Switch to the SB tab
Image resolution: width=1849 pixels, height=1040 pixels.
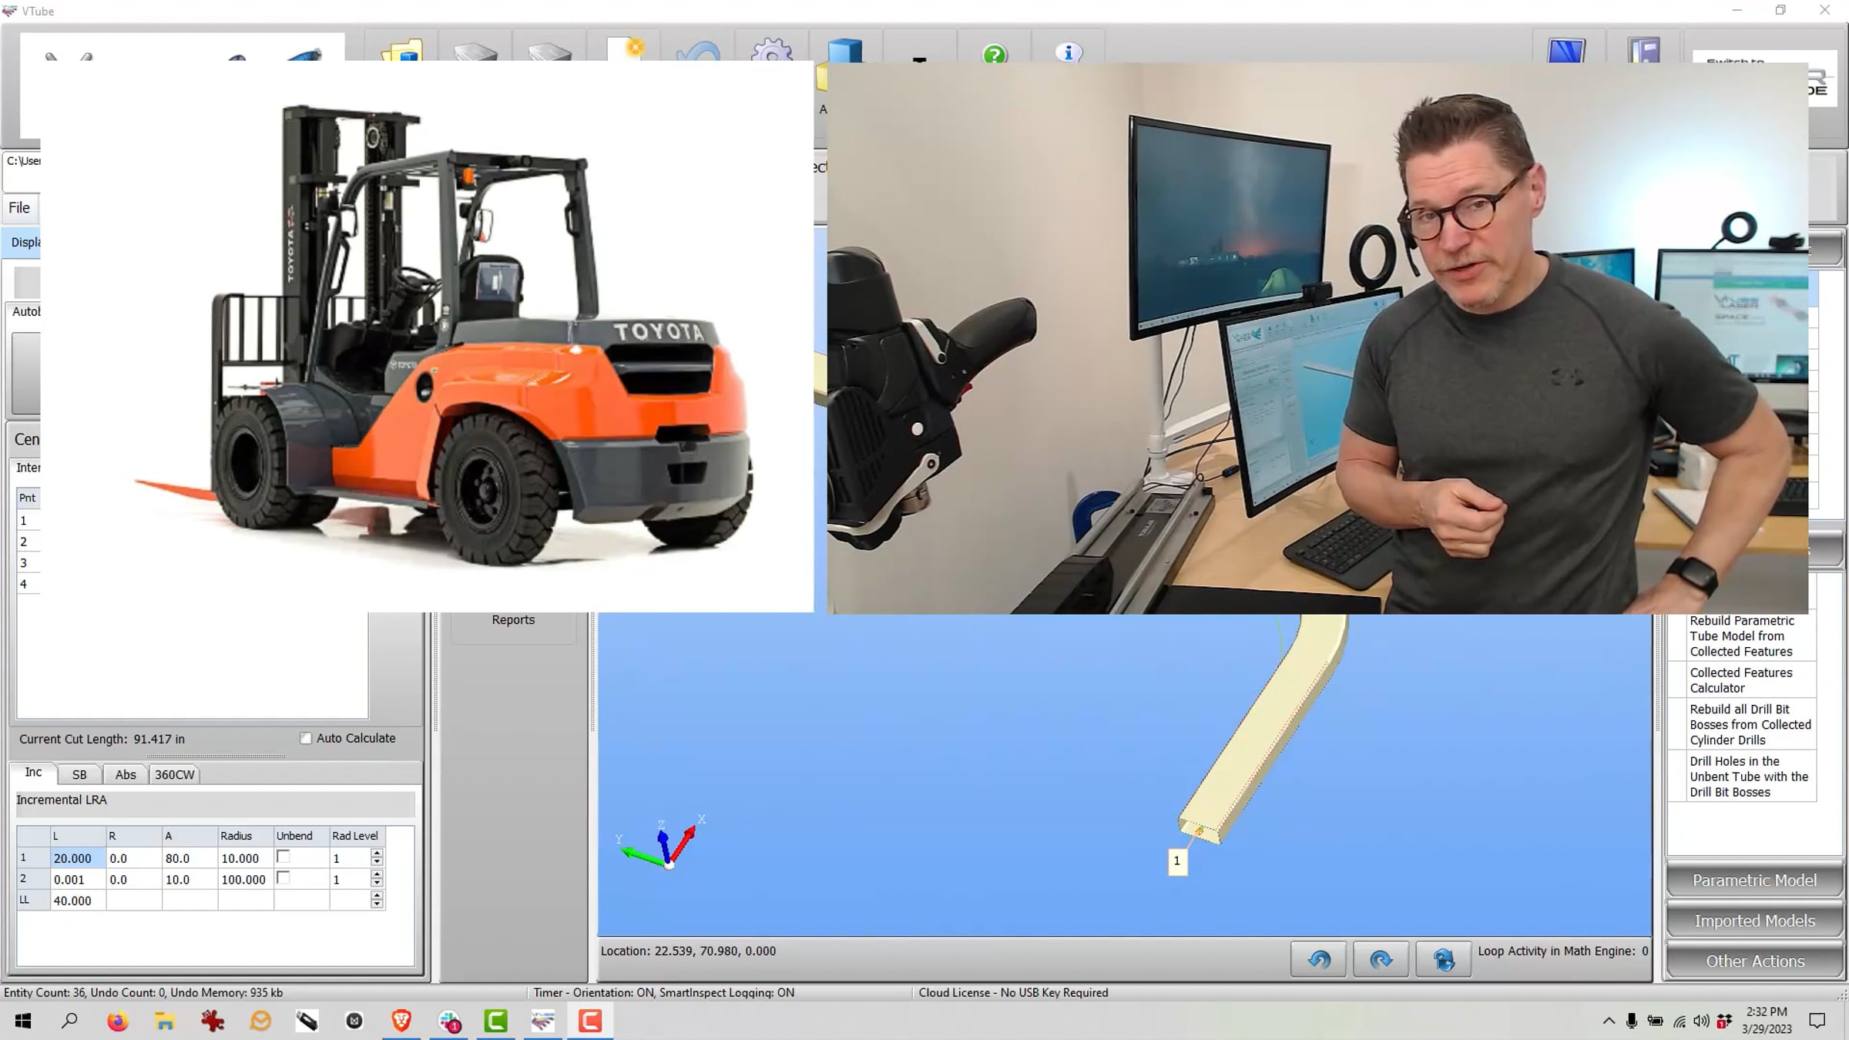[x=79, y=774]
